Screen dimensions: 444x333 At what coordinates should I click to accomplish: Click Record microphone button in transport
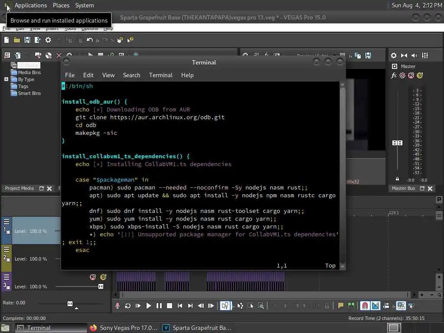(117, 306)
